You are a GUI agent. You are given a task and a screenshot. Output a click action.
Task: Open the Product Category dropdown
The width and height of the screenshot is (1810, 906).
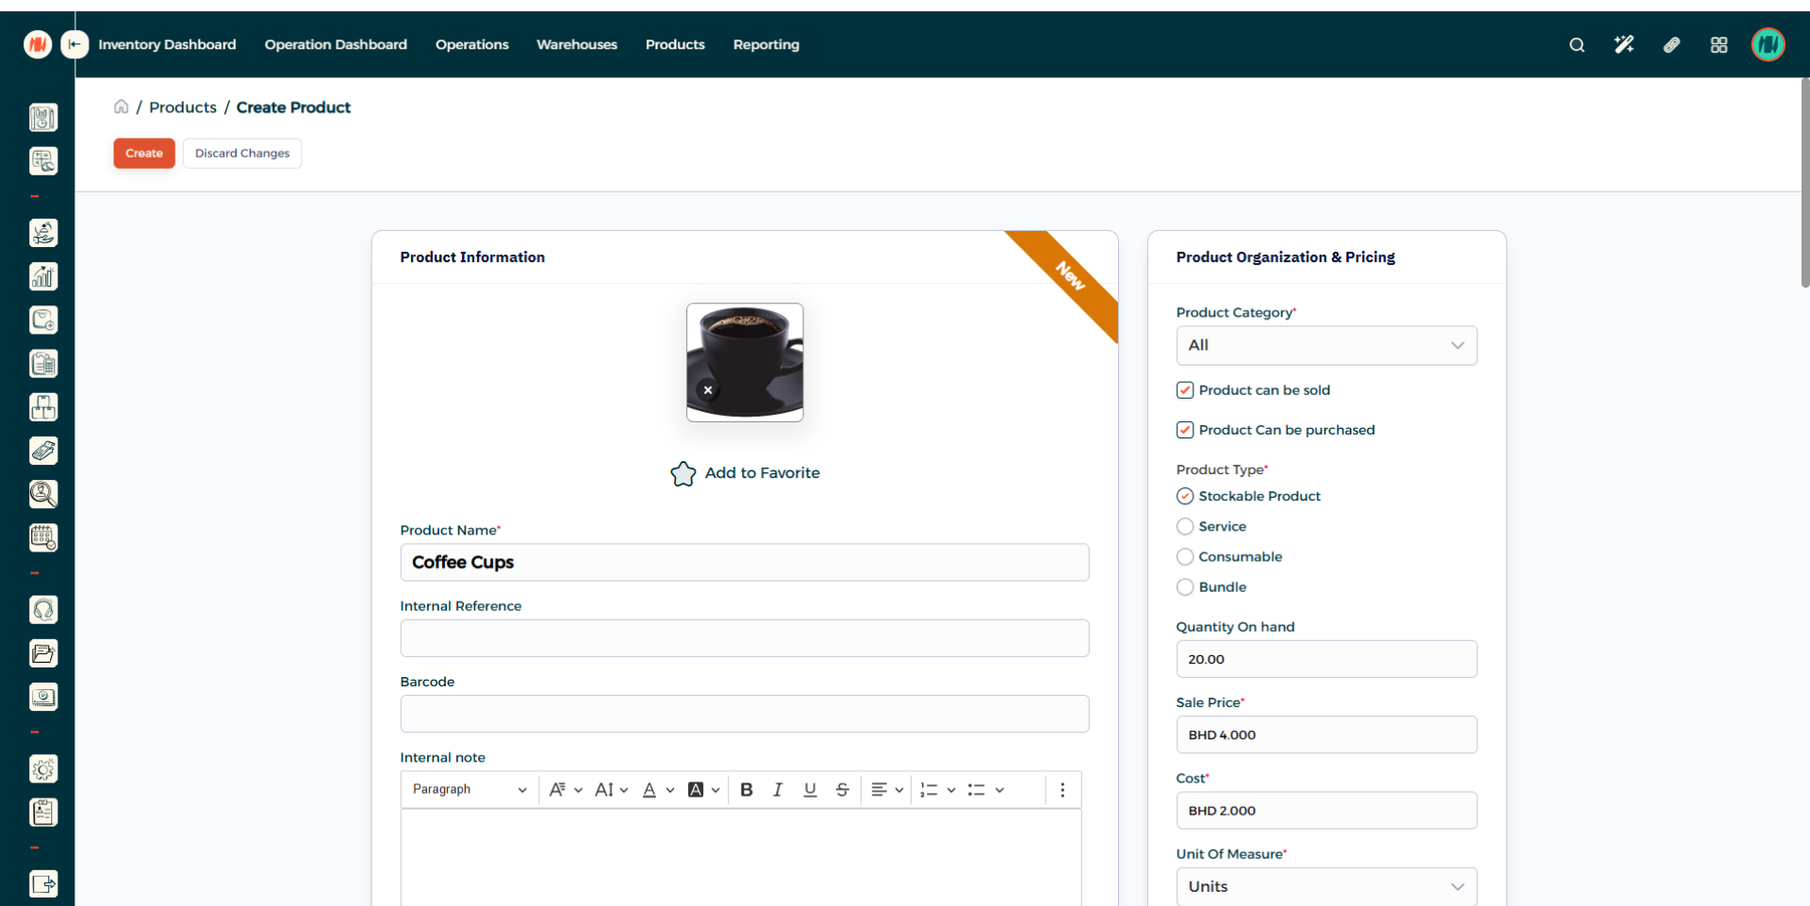tap(1325, 346)
